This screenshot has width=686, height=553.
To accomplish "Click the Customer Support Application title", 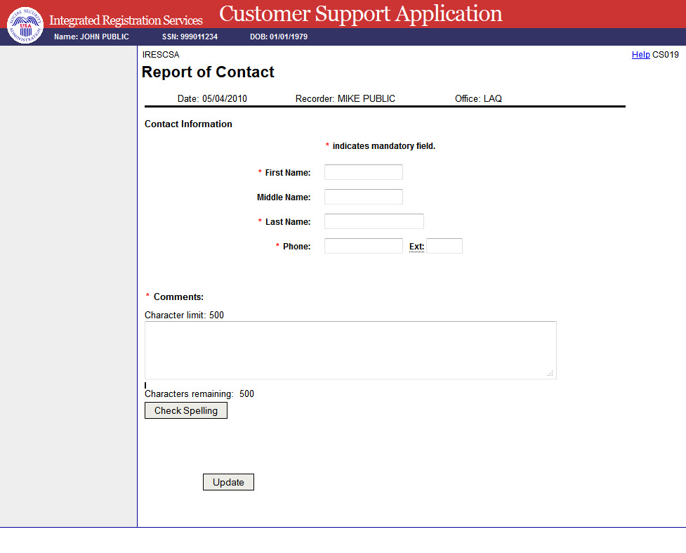I will pyautogui.click(x=361, y=13).
